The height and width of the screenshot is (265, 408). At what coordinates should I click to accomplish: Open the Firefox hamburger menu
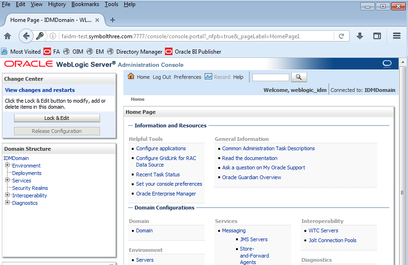click(396, 36)
